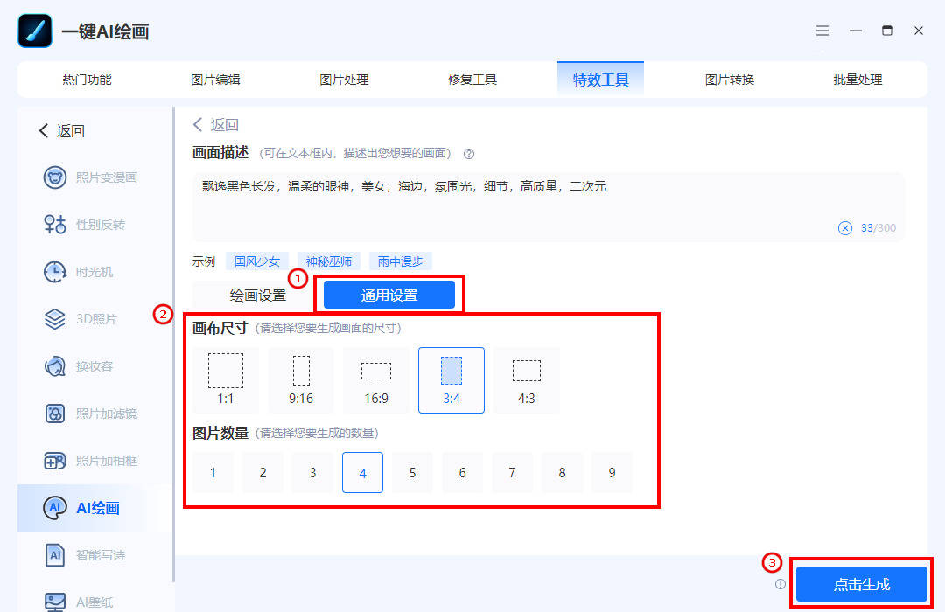This screenshot has height=612, width=945.
Task: Clear the description text with the X icon
Action: 845,227
